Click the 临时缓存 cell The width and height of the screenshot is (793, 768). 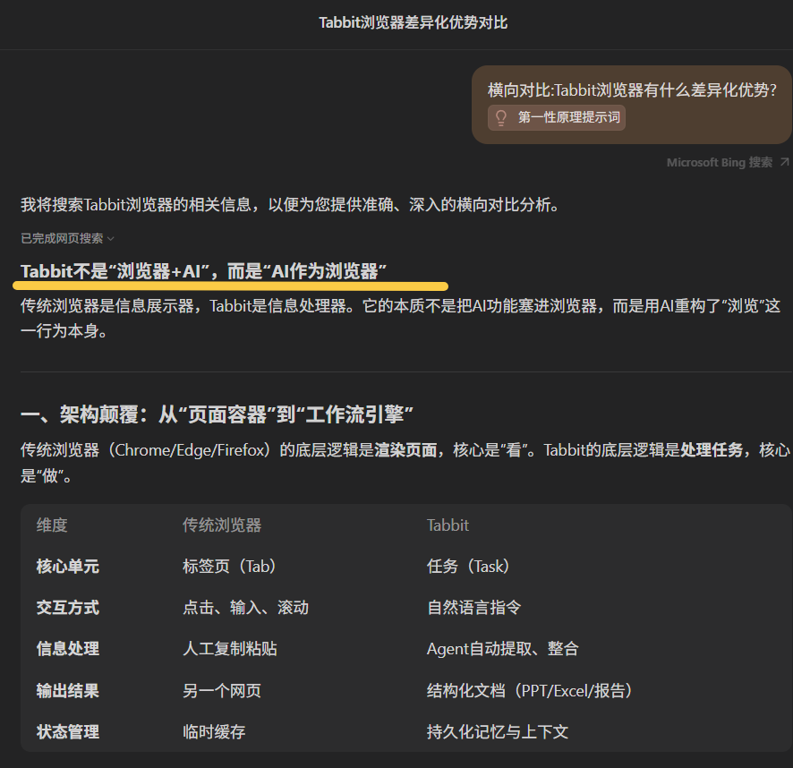pyautogui.click(x=215, y=731)
